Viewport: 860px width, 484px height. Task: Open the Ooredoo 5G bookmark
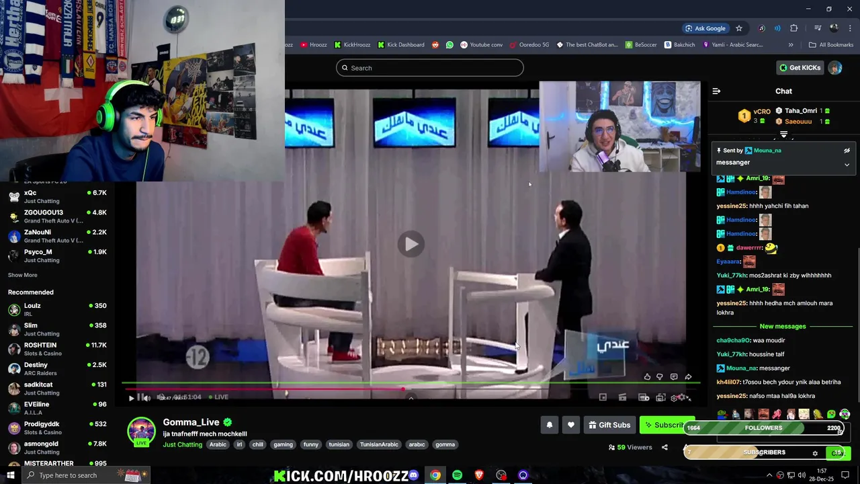pyautogui.click(x=529, y=45)
